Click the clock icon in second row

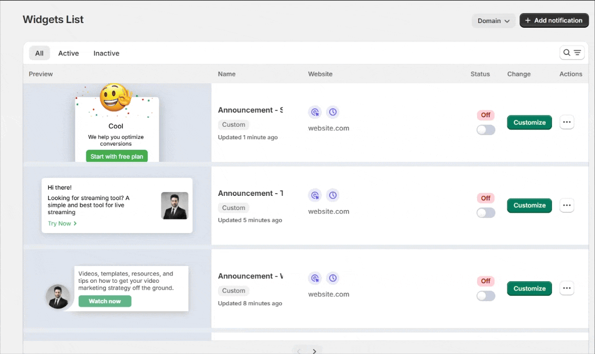[x=332, y=195]
